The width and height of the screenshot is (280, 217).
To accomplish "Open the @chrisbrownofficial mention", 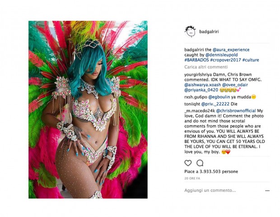I will 236,111.
